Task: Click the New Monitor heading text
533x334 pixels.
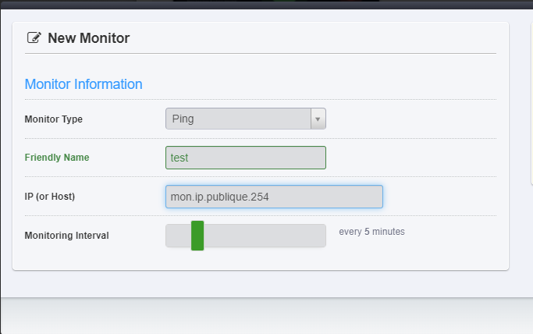Action: point(88,37)
